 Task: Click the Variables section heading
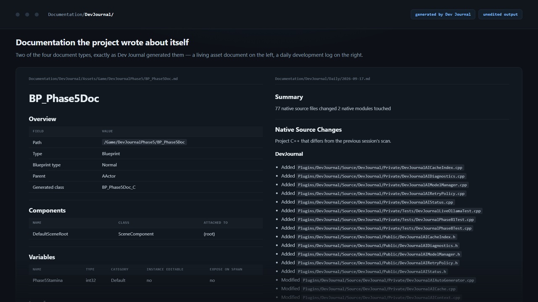click(x=42, y=257)
